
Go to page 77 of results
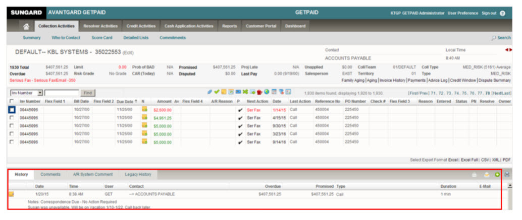[481, 94]
